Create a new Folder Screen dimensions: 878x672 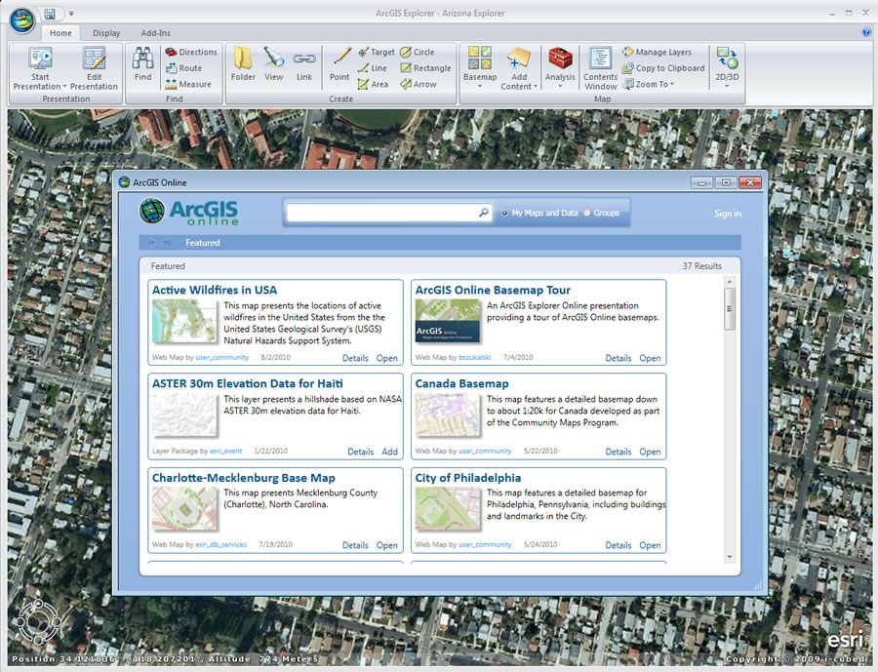[x=243, y=64]
